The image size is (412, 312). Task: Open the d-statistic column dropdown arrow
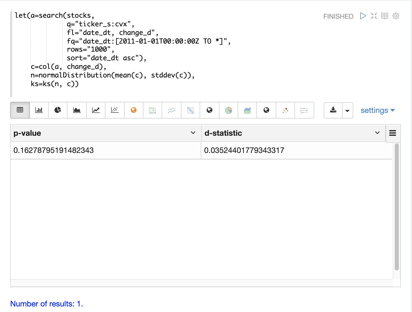[377, 133]
